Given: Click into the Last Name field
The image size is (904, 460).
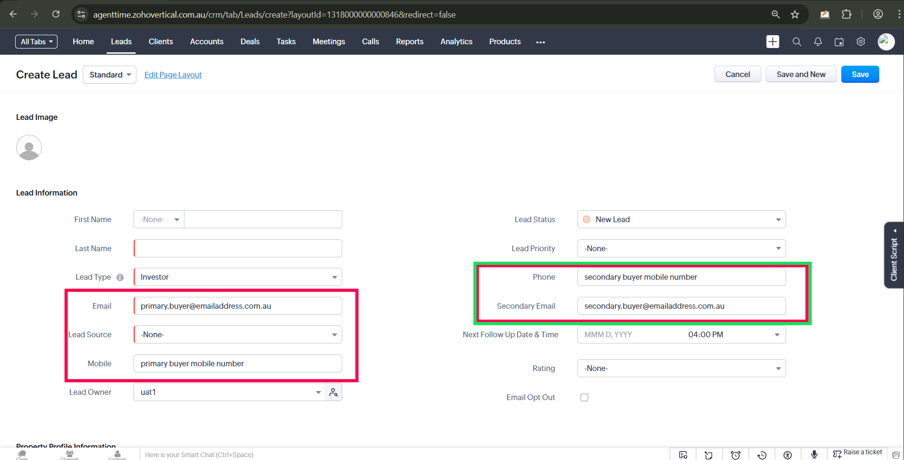Looking at the screenshot, I should click(238, 249).
